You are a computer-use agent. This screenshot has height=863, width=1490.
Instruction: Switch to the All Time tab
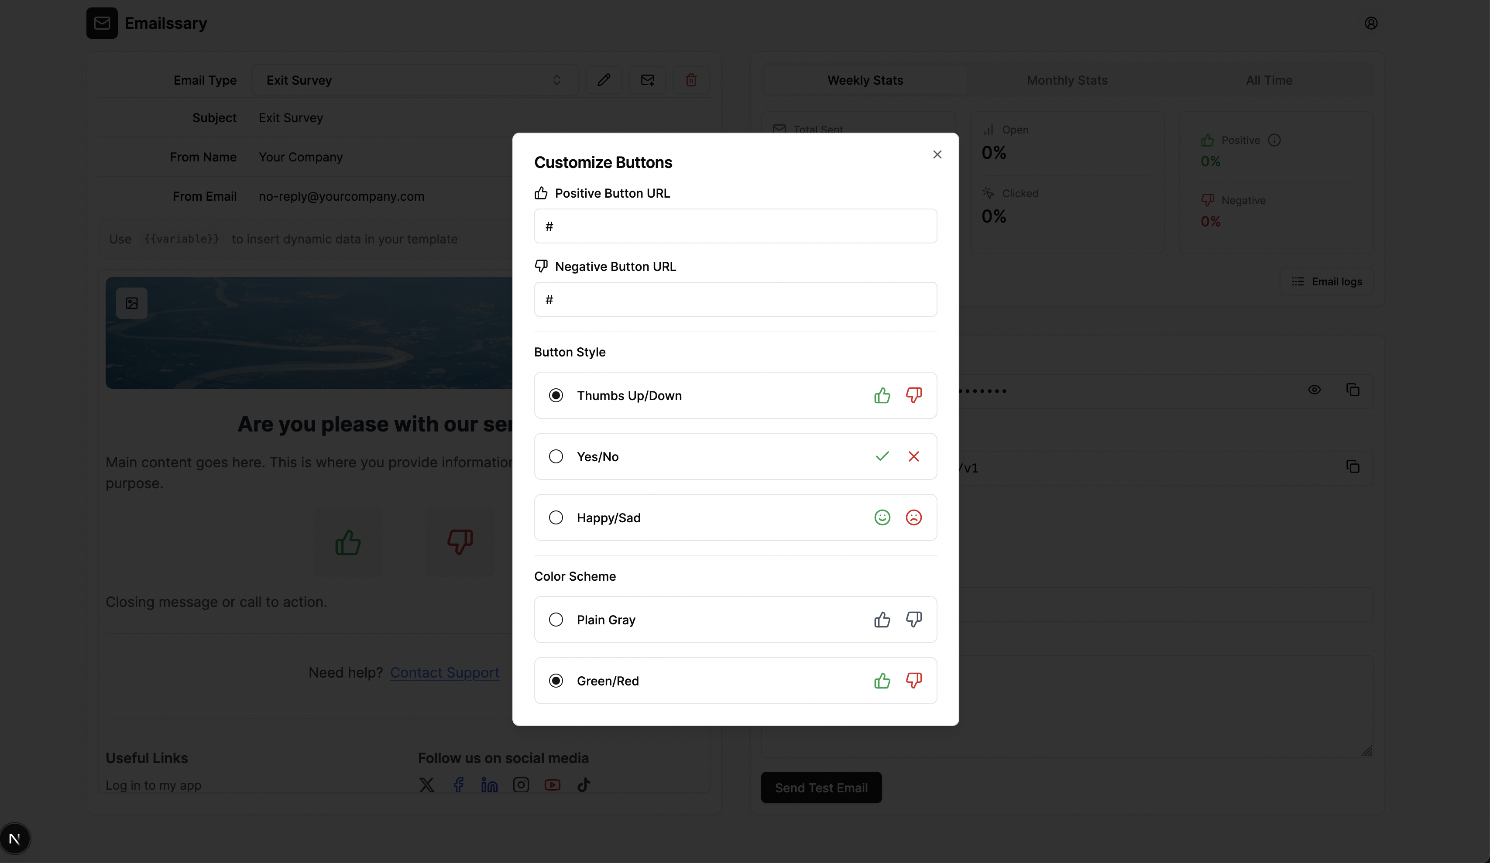tap(1269, 80)
